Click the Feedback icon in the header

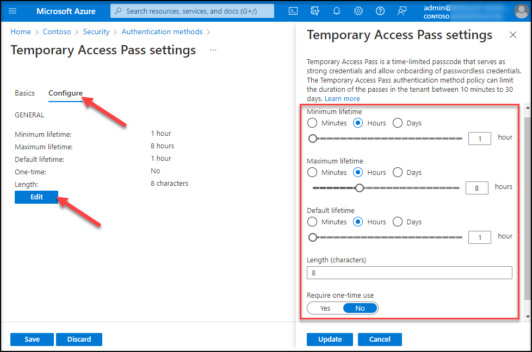pos(402,11)
